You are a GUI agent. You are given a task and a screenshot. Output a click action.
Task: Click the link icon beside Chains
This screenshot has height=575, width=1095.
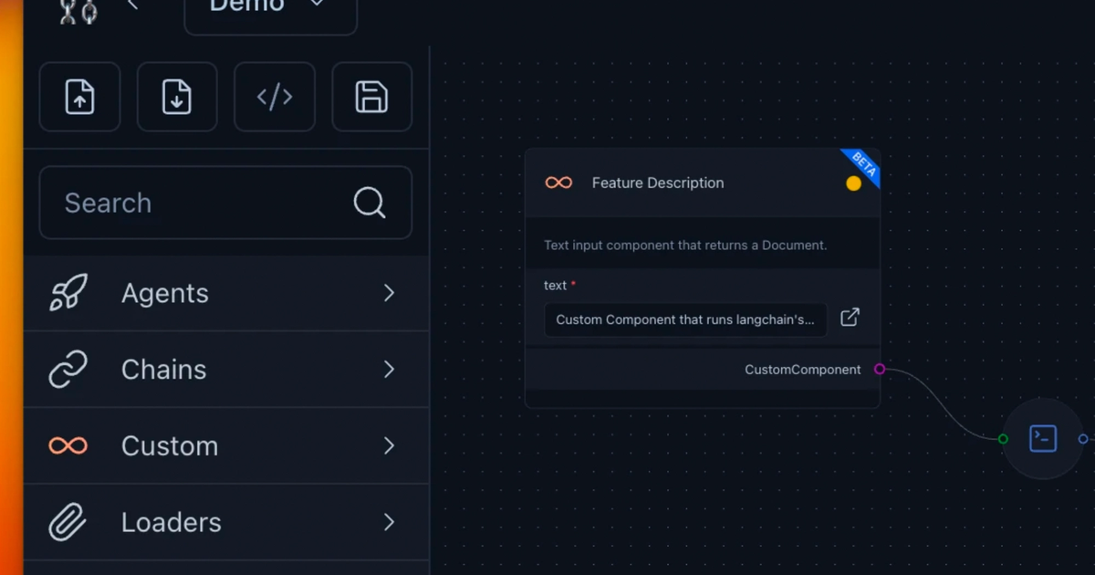pos(68,370)
